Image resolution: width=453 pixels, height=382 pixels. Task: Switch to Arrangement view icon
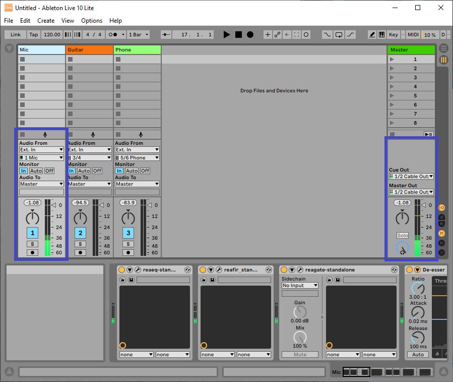[444, 48]
